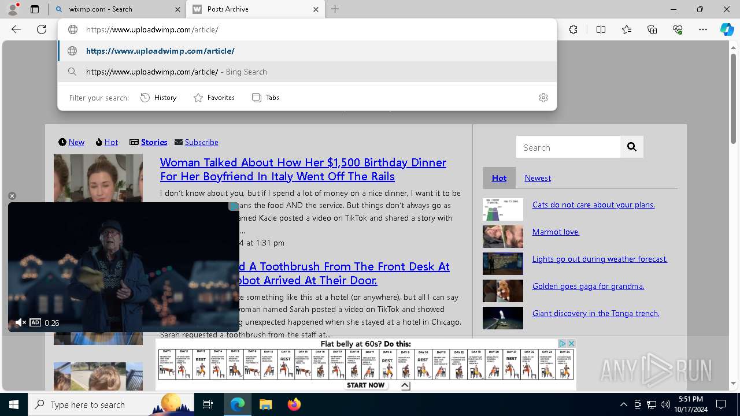Open the Subscribe link
Image resolution: width=740 pixels, height=416 pixels.
point(201,142)
